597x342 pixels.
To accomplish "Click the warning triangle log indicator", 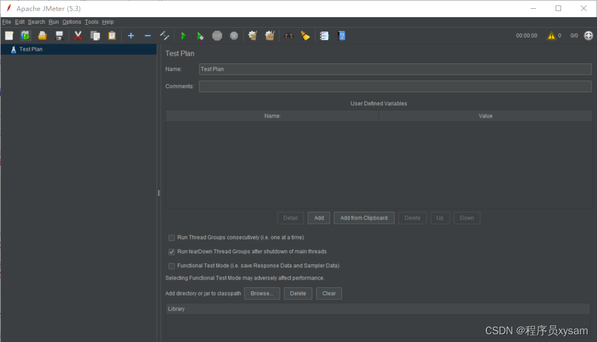I will (551, 36).
